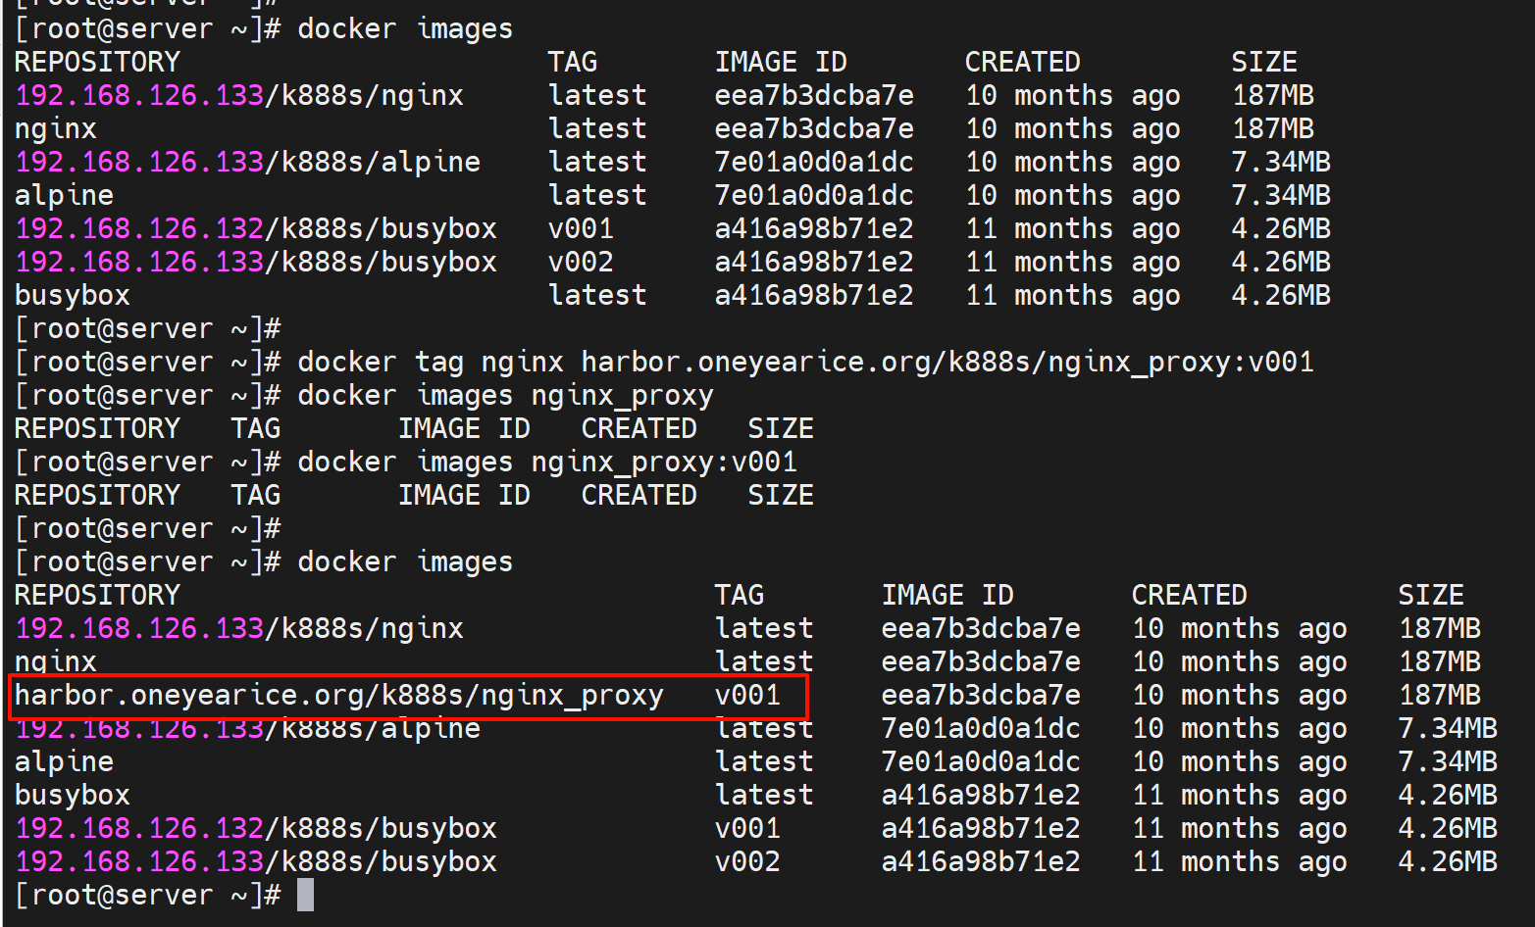Click the v001 tag inside the red box
This screenshot has height=927, width=1535.
pyautogui.click(x=747, y=696)
